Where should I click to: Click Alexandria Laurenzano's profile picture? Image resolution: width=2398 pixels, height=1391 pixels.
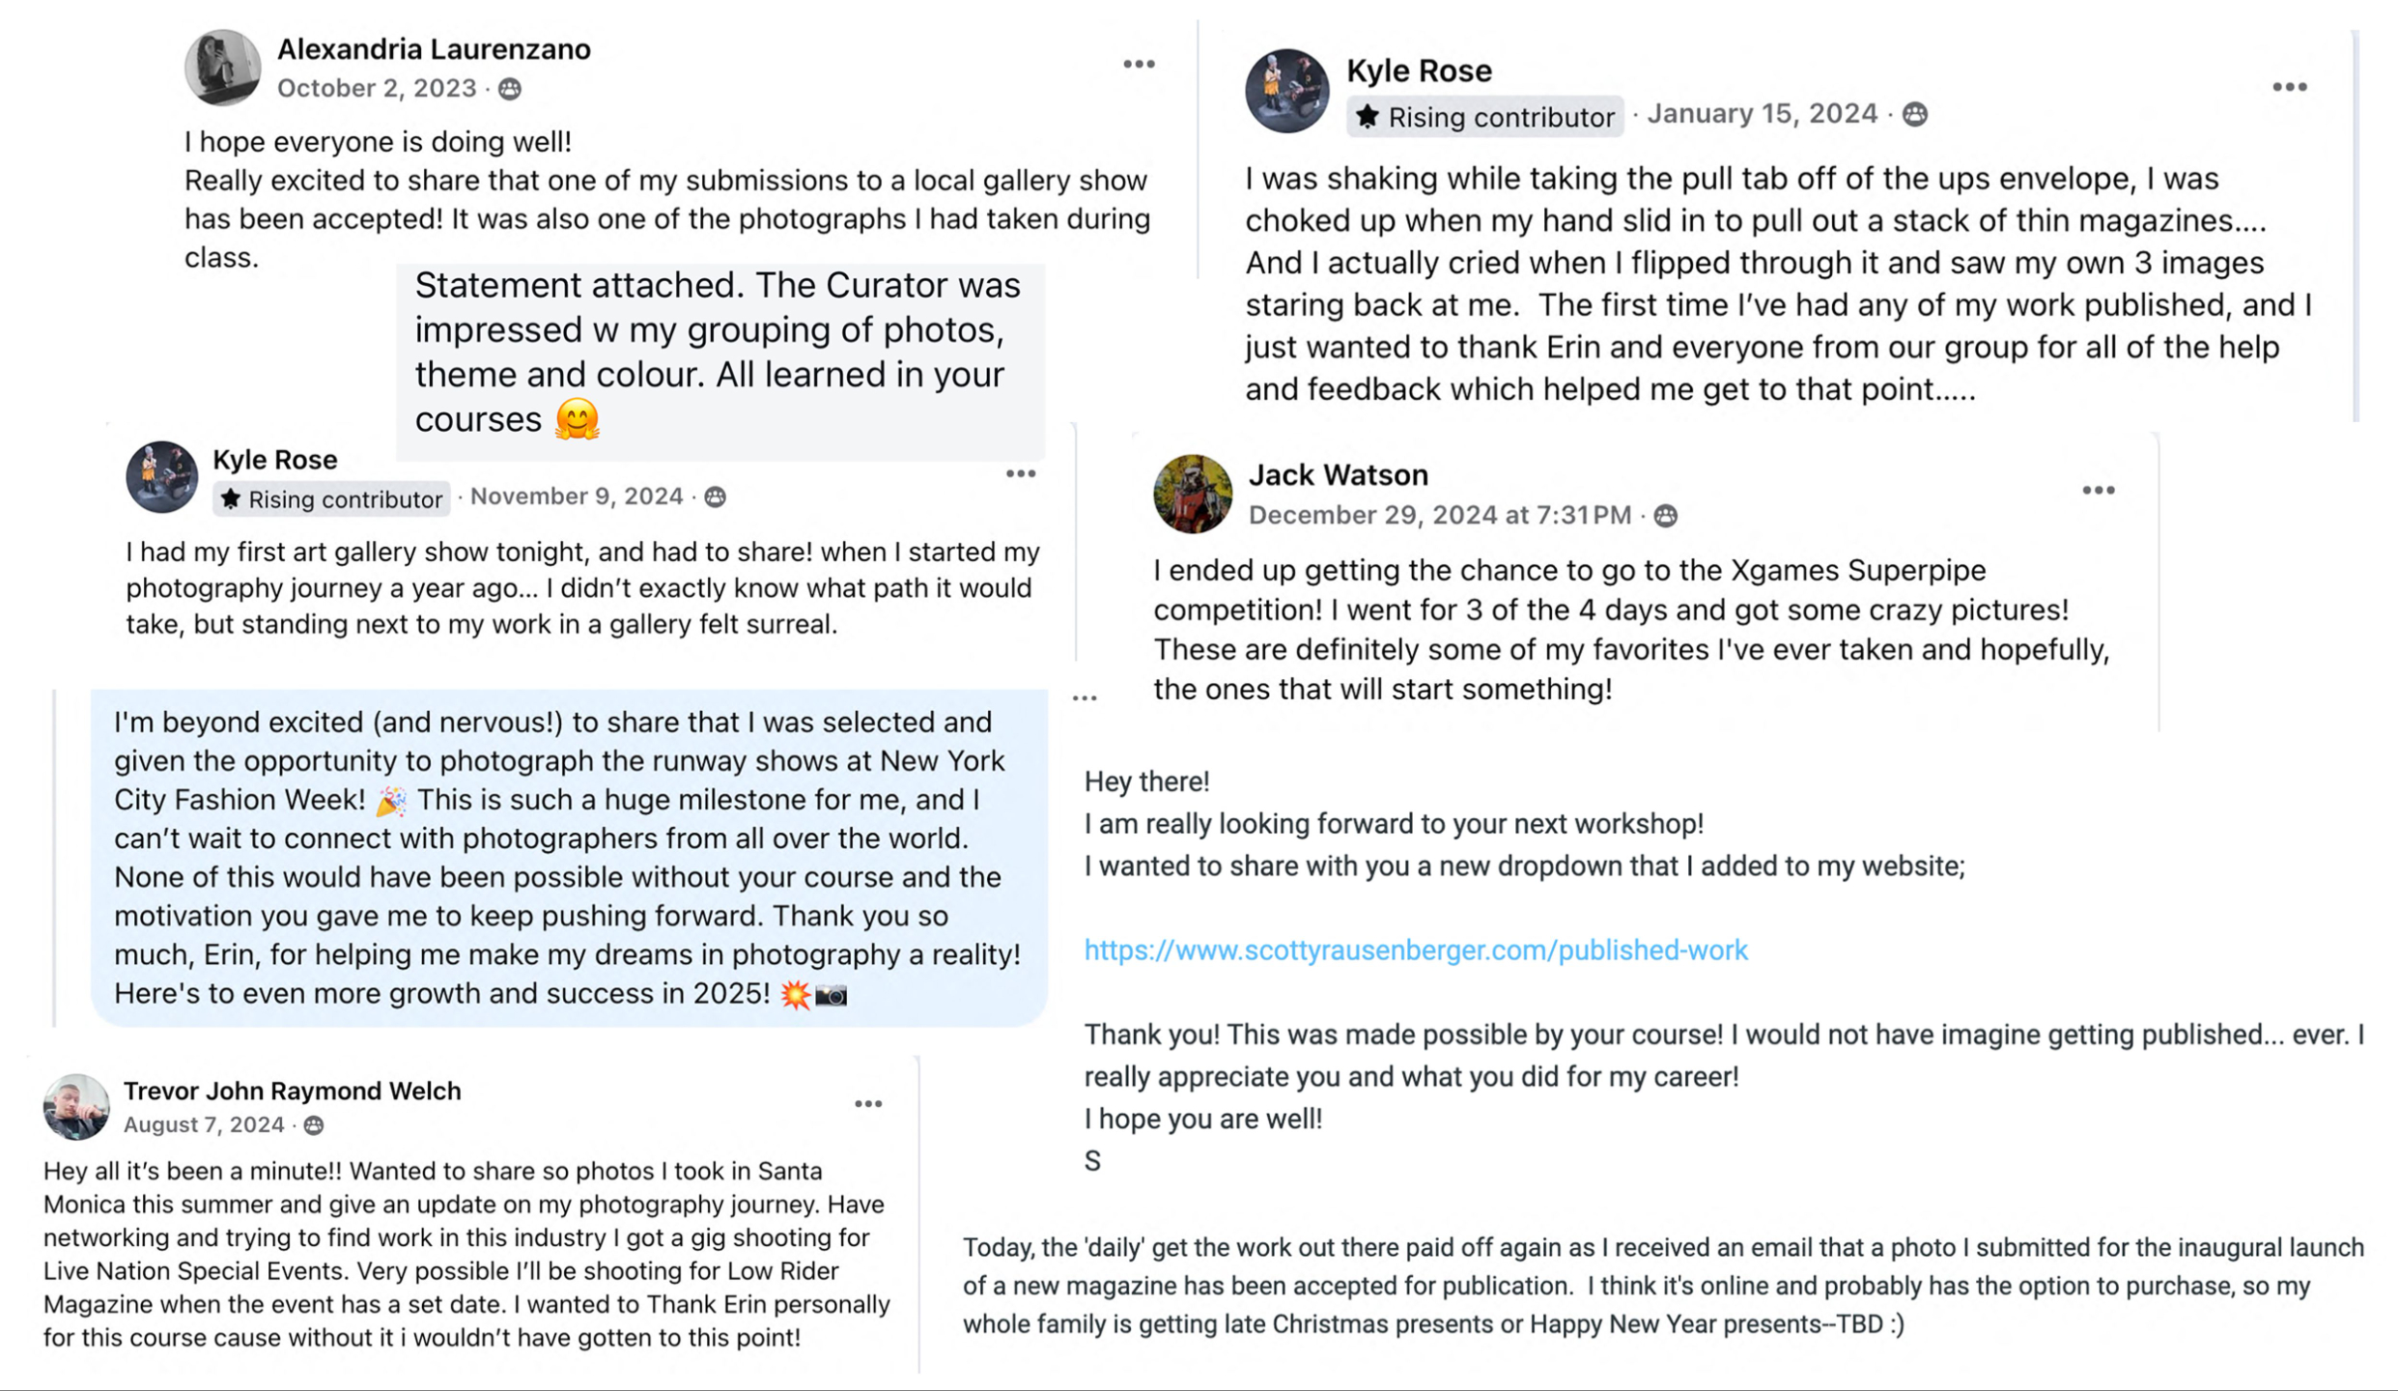pyautogui.click(x=222, y=68)
